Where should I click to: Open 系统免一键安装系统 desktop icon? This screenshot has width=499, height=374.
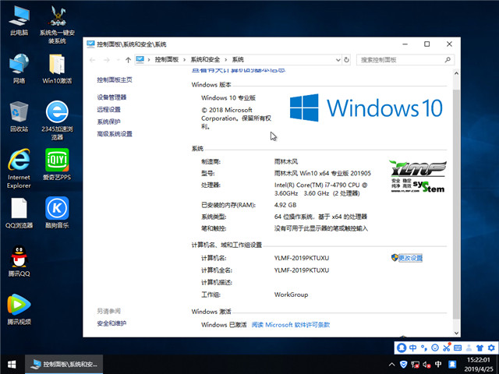coord(57,25)
